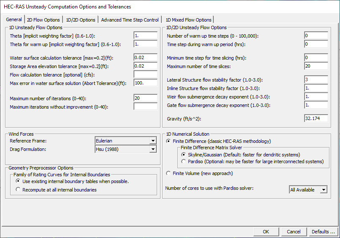Click the Cancel button
The image size is (340, 238).
(294, 232)
